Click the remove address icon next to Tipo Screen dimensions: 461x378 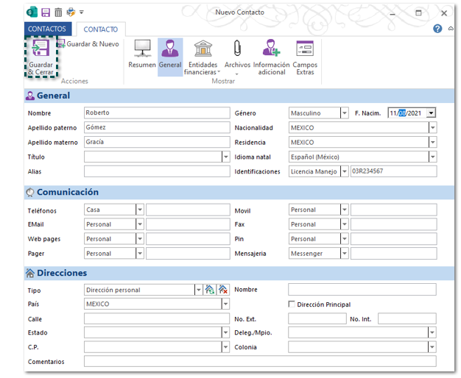(223, 290)
